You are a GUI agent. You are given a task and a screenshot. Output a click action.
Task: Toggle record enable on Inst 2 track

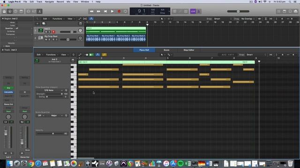[x=53, y=32]
